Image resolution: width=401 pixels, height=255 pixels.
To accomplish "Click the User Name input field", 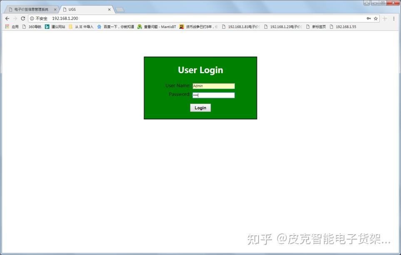I will (x=214, y=86).
